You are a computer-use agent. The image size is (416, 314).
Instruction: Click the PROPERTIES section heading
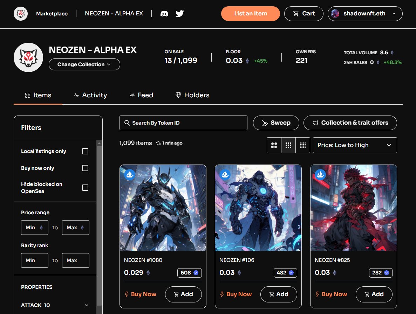coord(36,287)
